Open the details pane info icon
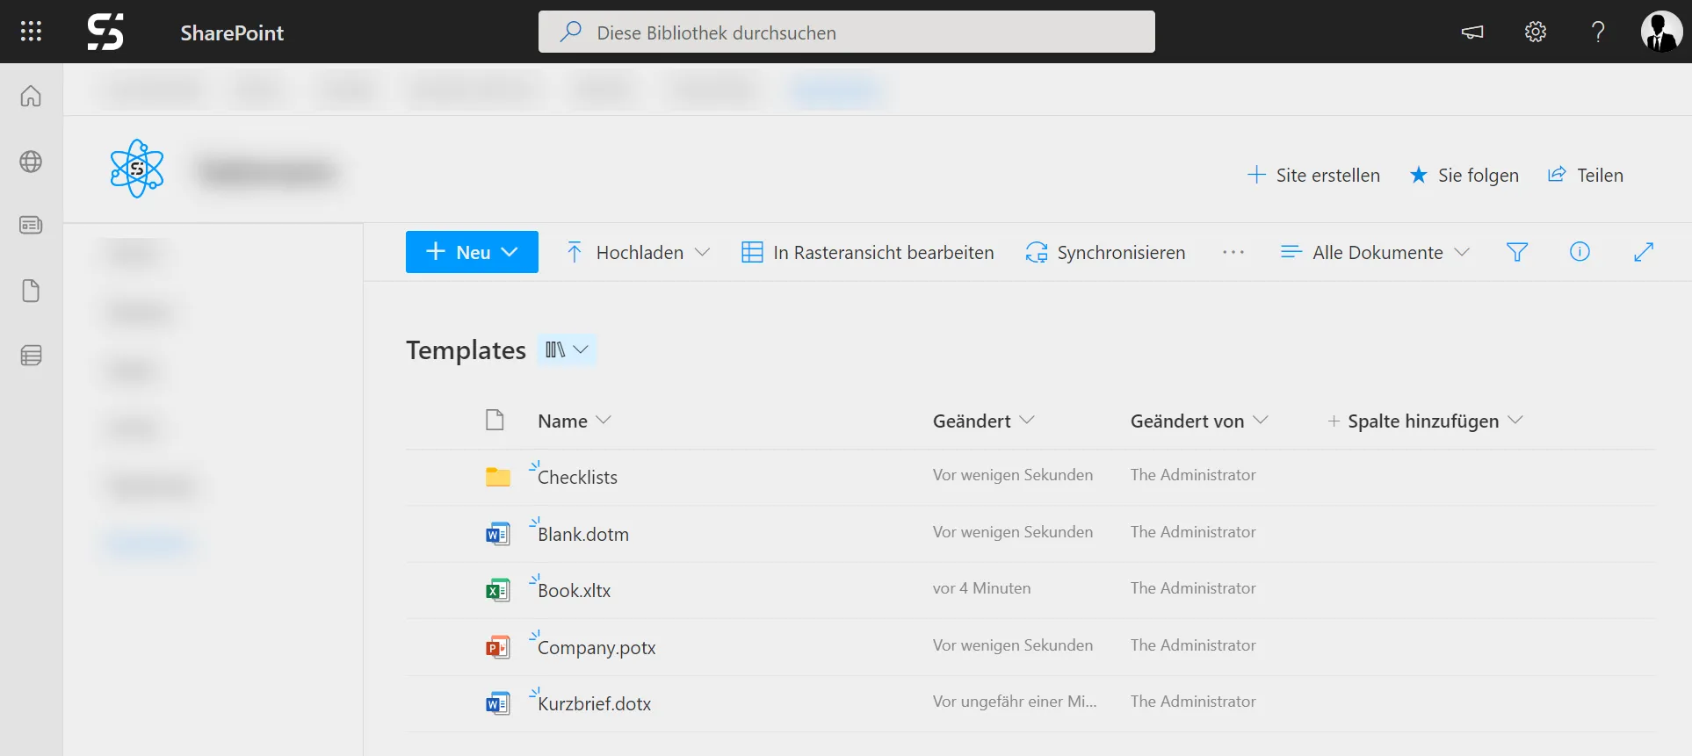Screen dimensions: 1692x756 pos(1580,252)
